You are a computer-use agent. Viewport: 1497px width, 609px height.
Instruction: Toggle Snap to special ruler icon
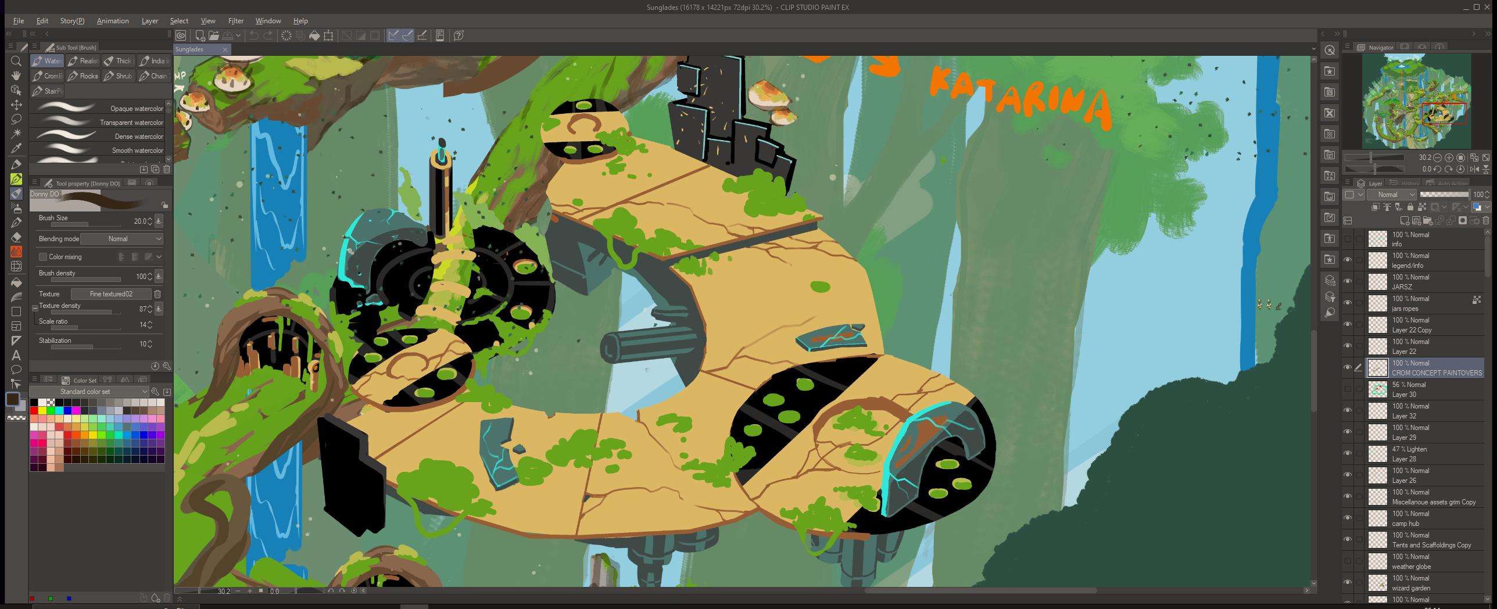pos(408,35)
